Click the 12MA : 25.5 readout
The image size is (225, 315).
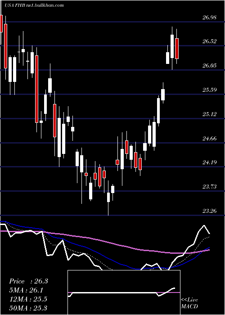pos(28,299)
